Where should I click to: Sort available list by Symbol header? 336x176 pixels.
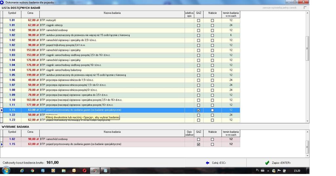(x=12, y=14)
